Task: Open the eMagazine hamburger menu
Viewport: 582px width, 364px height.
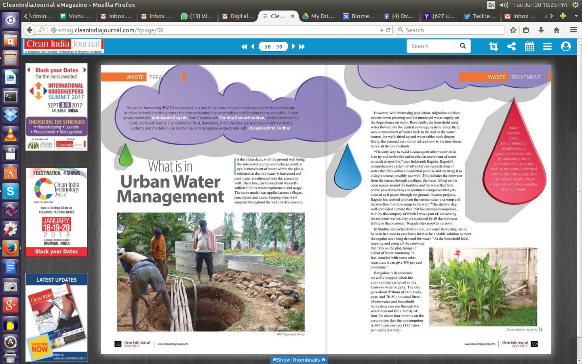Action: 547,47
